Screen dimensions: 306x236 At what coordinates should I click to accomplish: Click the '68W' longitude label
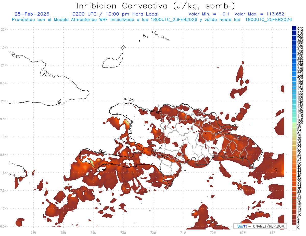coord(273,232)
